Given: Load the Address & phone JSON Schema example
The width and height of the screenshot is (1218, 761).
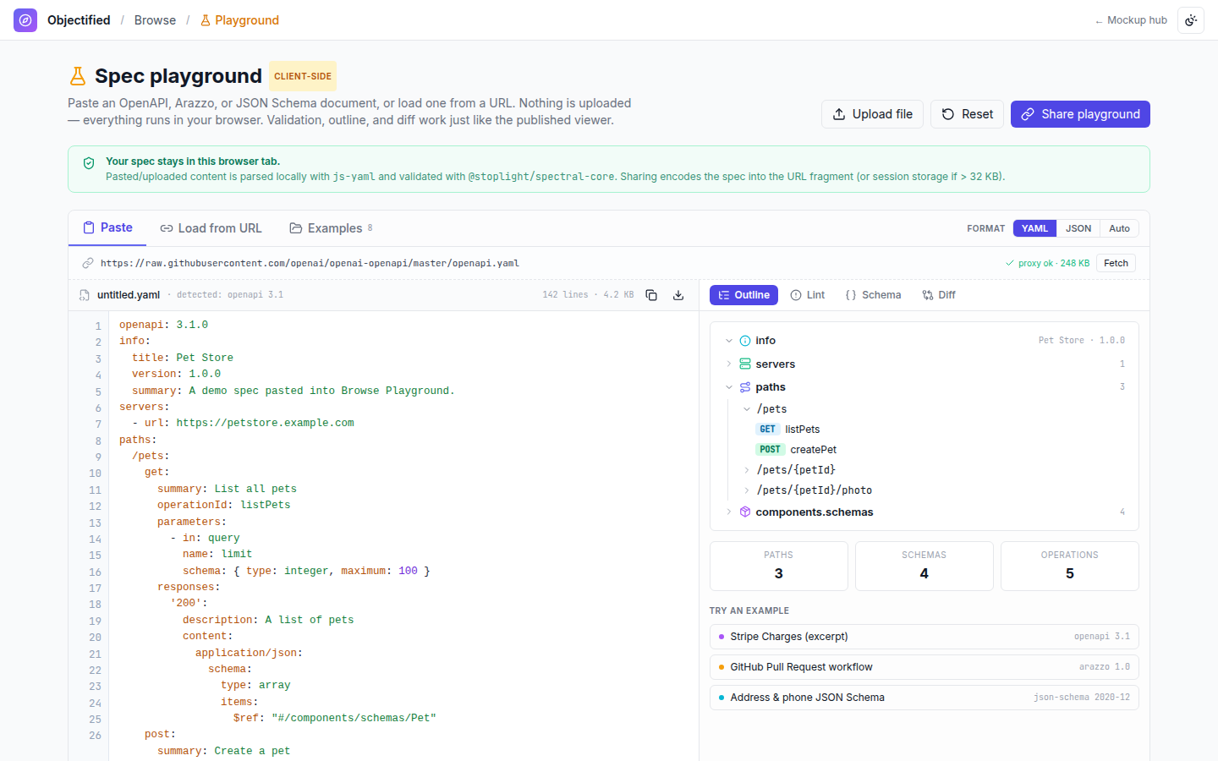Looking at the screenshot, I should 924,698.
